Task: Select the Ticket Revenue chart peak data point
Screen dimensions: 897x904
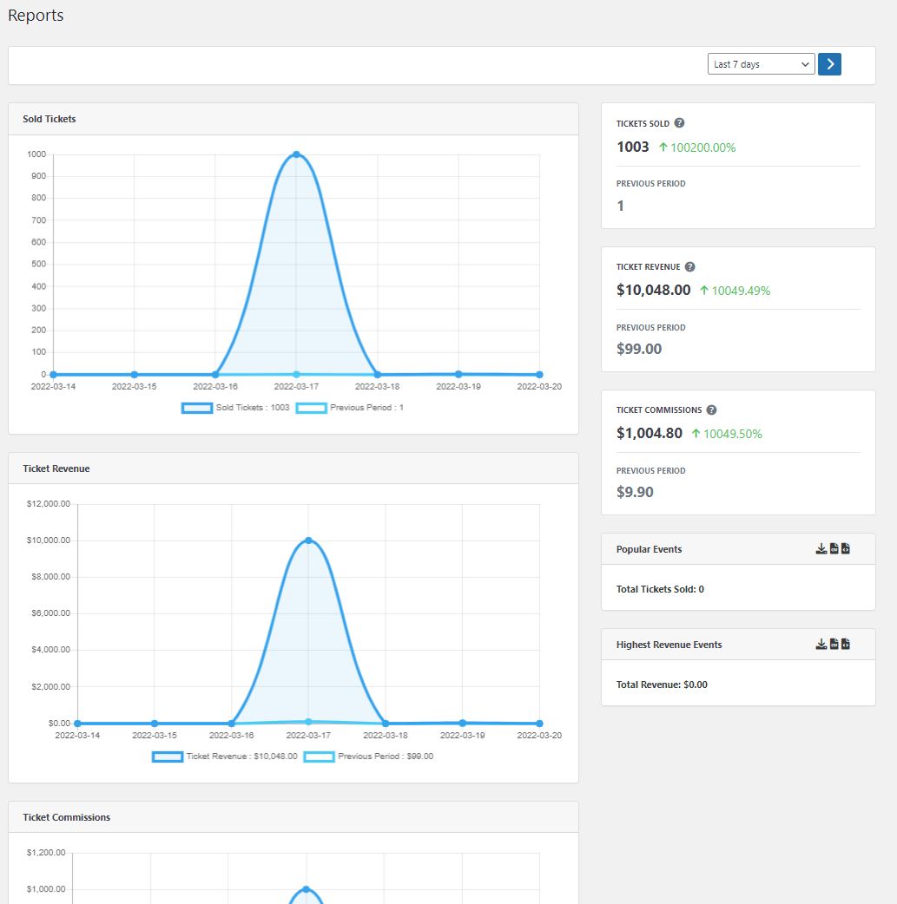Action: [309, 540]
